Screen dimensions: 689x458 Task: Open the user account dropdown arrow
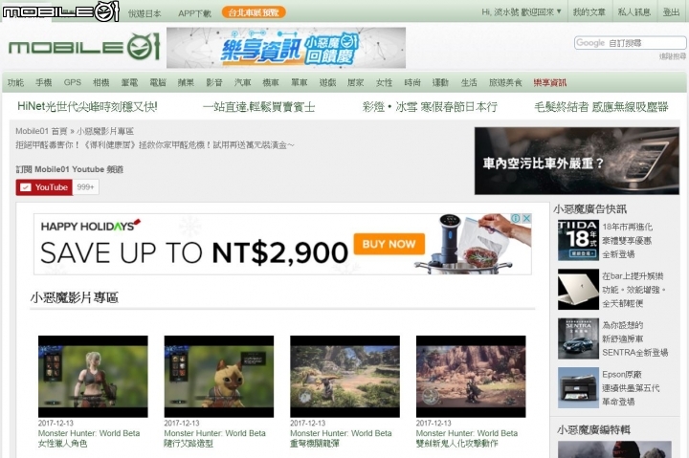[x=559, y=11]
